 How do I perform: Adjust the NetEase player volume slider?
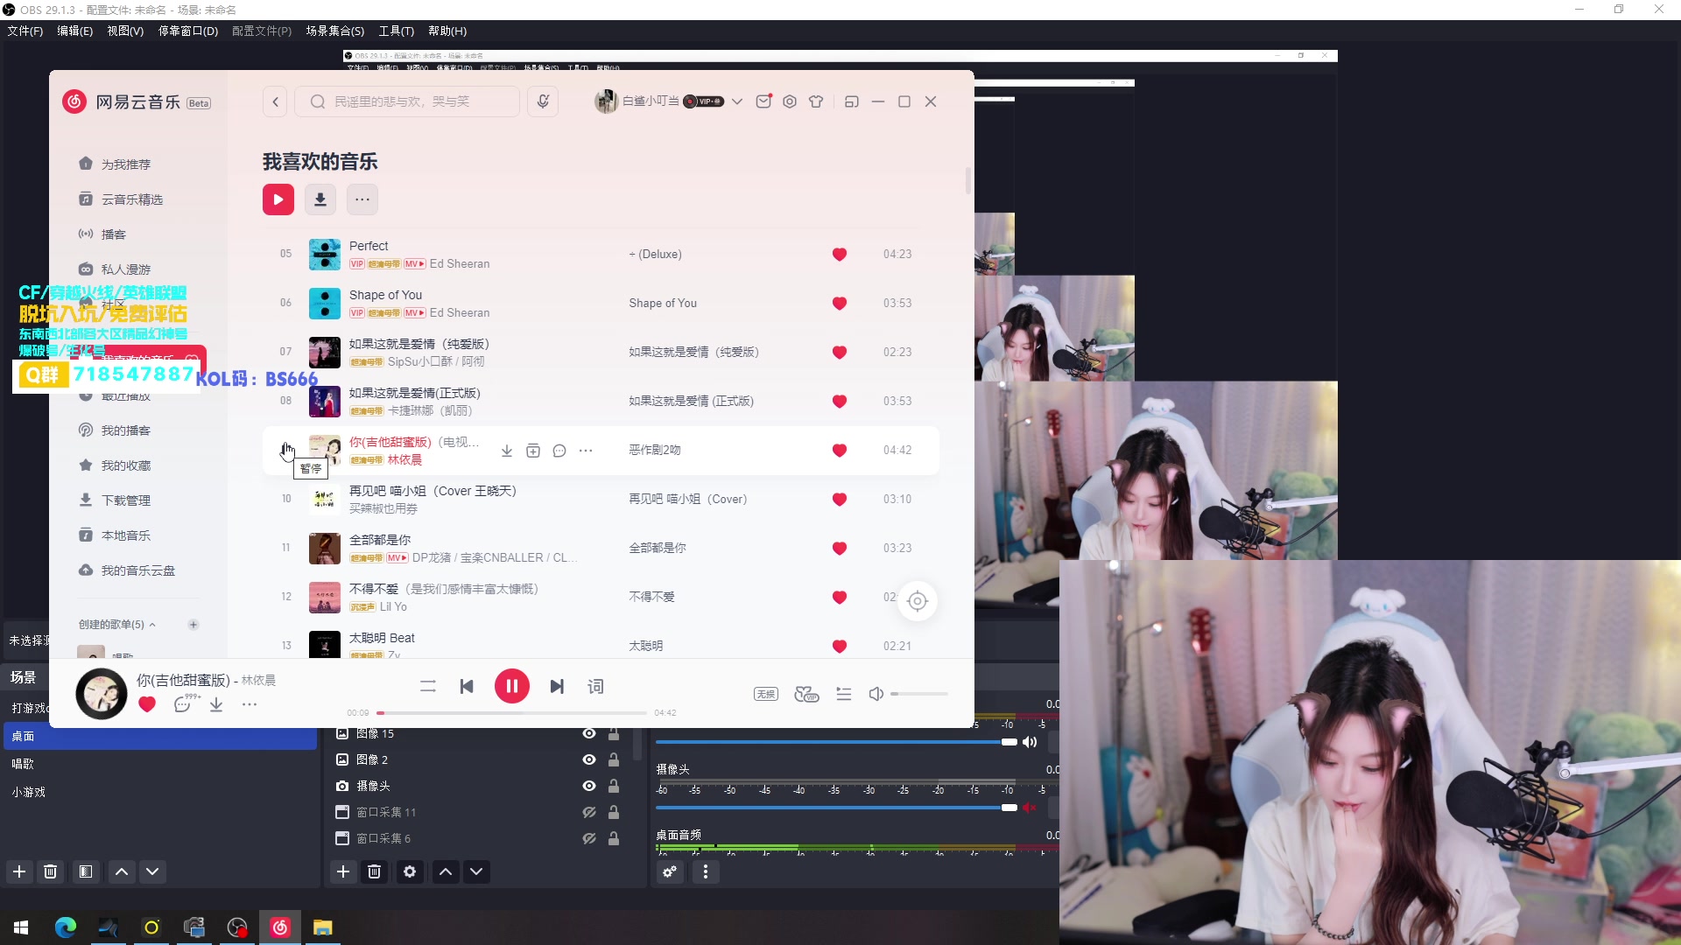(x=919, y=694)
